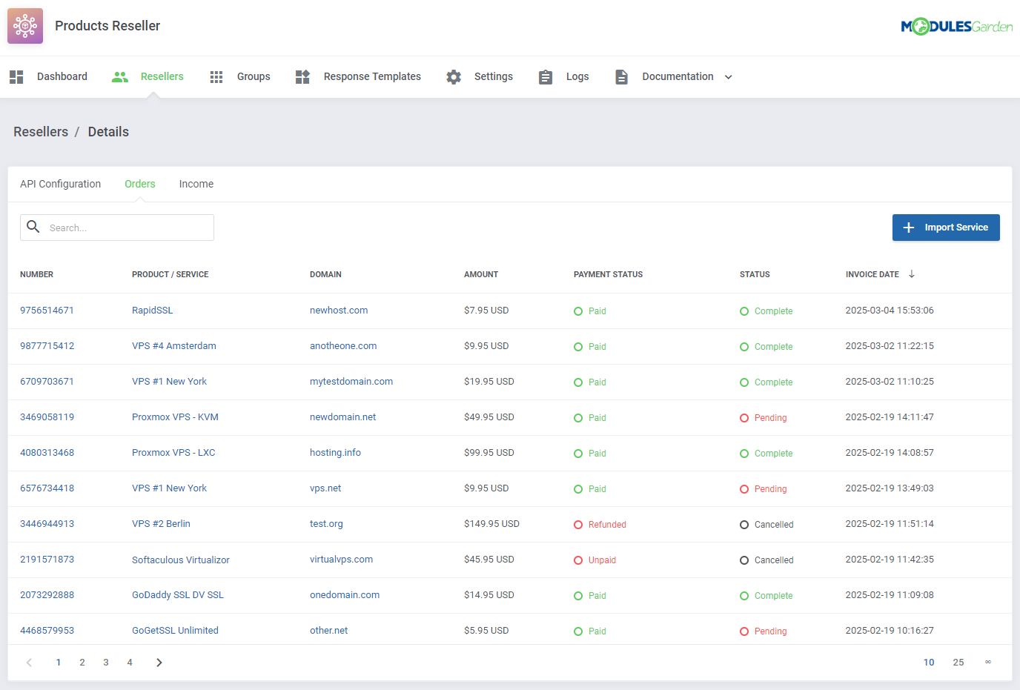Click the Resellers people icon
This screenshot has height=690, width=1020.
tap(120, 76)
